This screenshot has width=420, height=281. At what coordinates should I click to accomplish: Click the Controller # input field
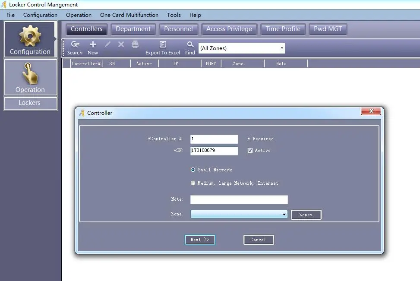click(x=214, y=139)
